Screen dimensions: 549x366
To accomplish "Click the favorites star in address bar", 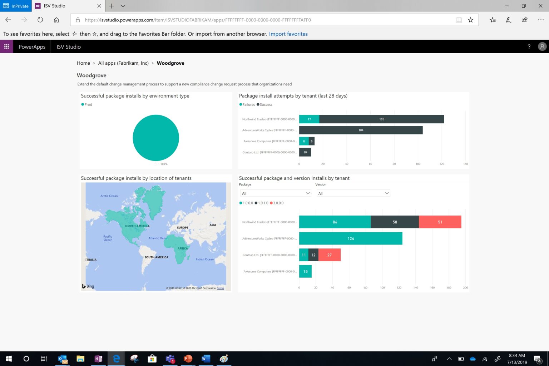I will click(x=471, y=20).
